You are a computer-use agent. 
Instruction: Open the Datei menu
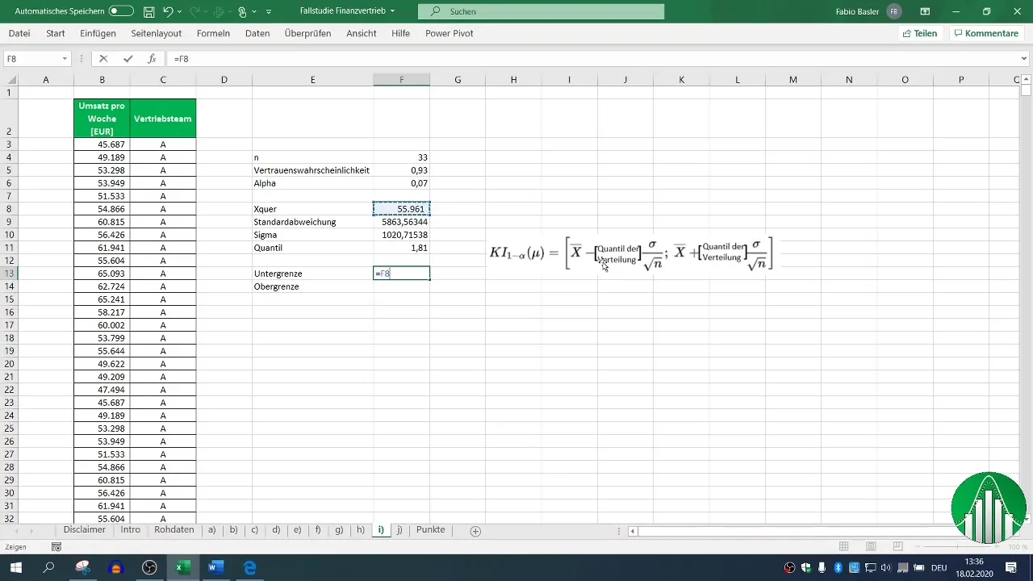(19, 34)
